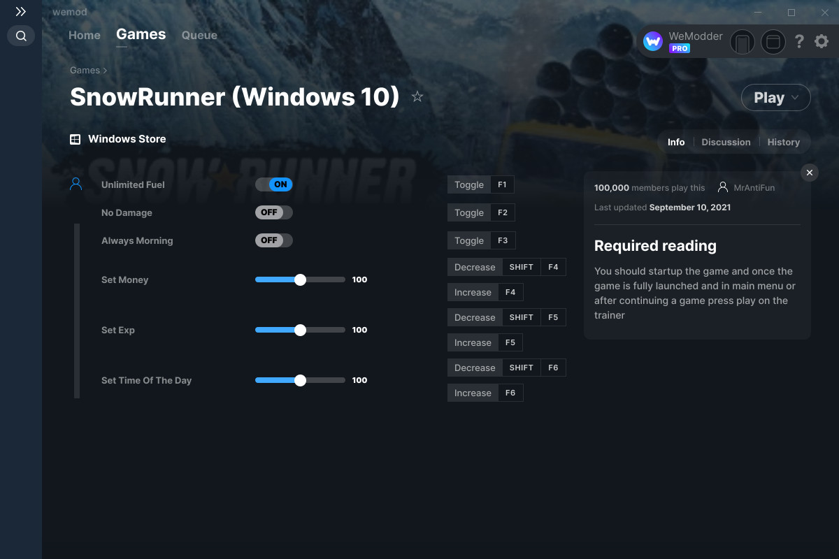This screenshot has height=559, width=839.
Task: Click the Always Morning label
Action: tap(137, 240)
